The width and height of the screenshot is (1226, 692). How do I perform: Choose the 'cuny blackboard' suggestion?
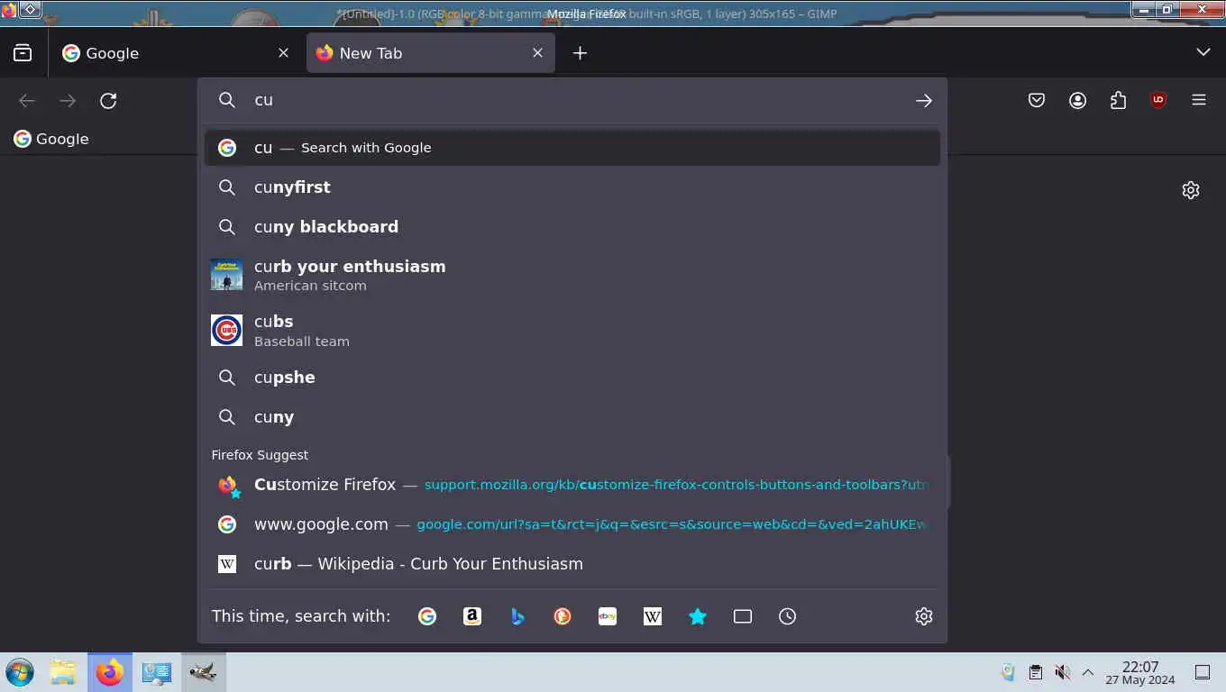(572, 227)
